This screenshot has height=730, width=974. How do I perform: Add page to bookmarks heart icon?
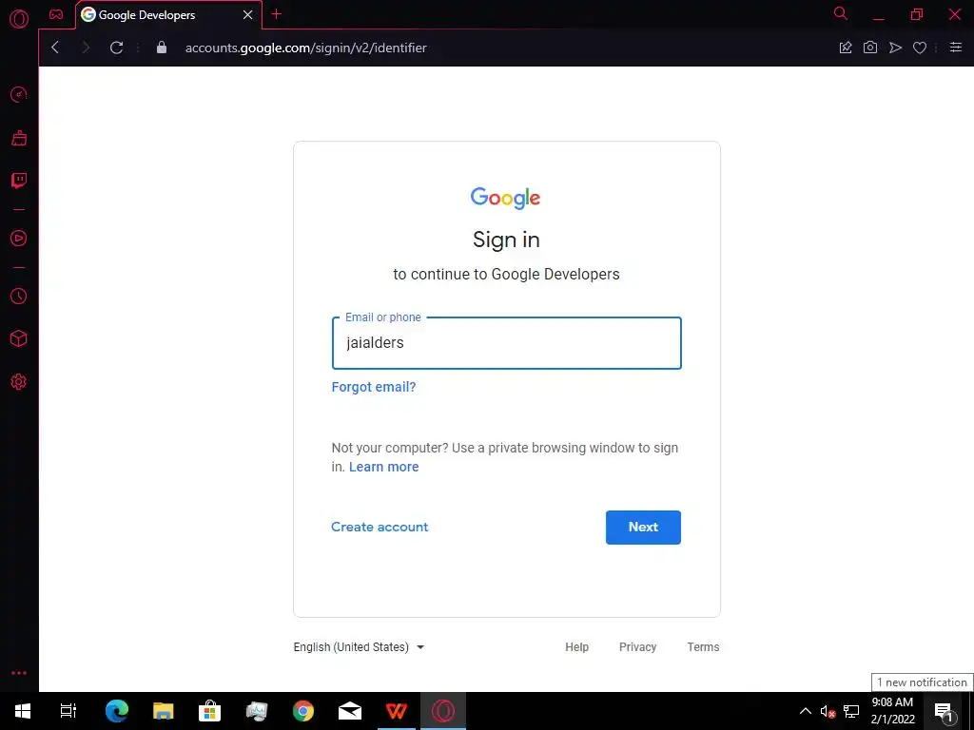[920, 48]
